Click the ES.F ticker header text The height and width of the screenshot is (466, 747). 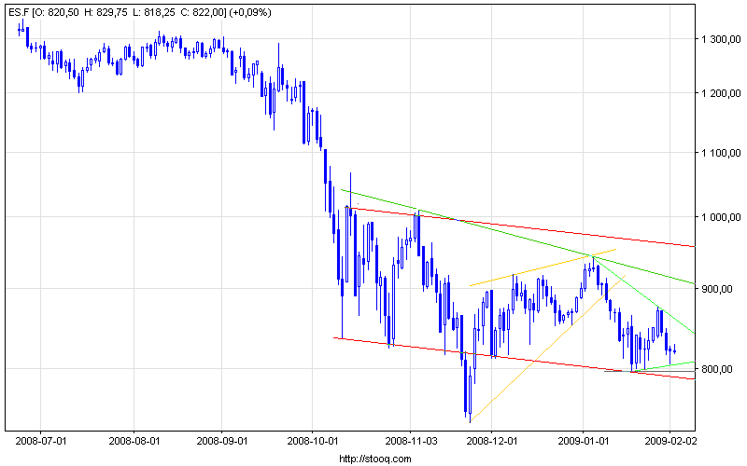139,12
